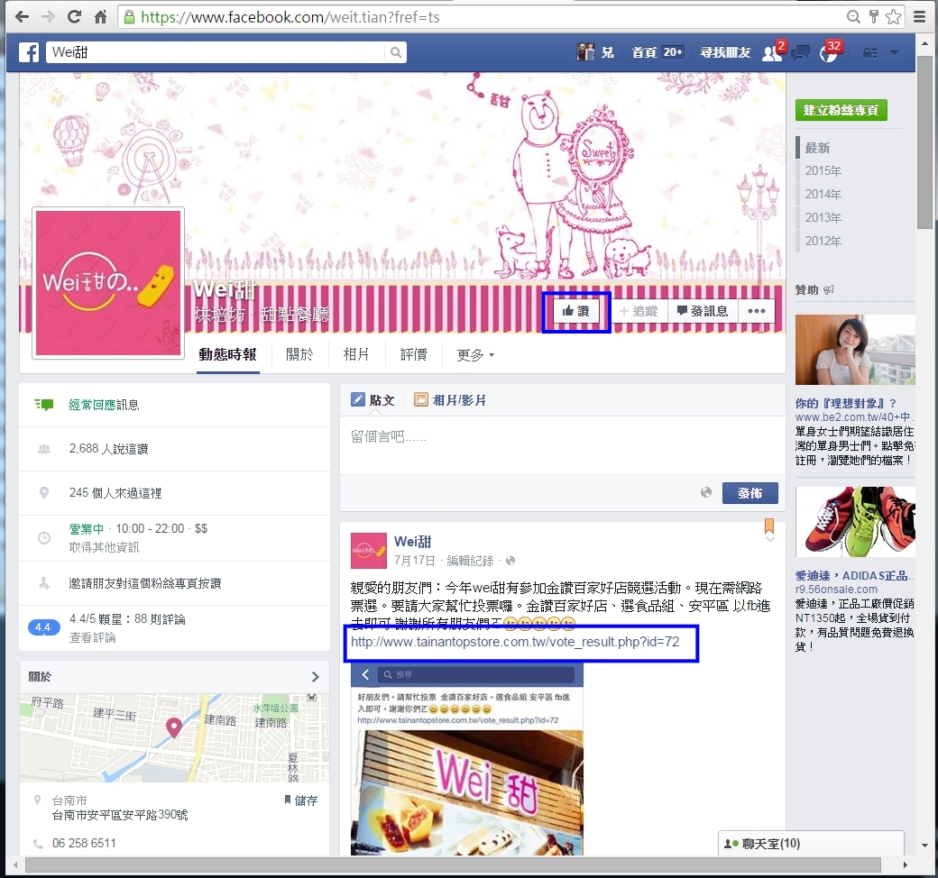Expand the 更多 tab dropdown
This screenshot has width=938, height=878.
point(475,355)
